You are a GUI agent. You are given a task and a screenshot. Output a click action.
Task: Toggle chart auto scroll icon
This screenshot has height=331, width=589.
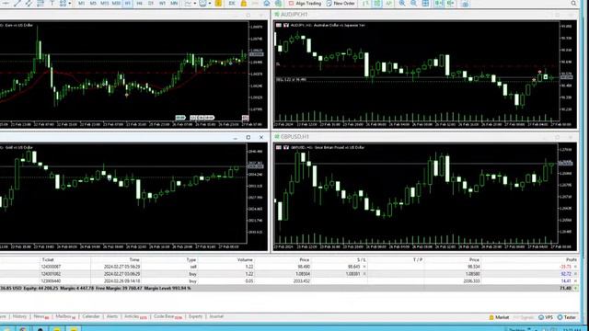(x=438, y=4)
